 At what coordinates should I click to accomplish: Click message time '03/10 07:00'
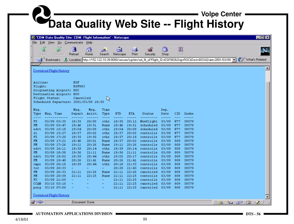pos(55,188)
